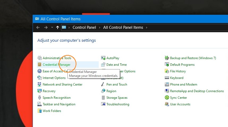This screenshot has height=127, width=228.
Task: Open the Backup and Restore icon
Action: tap(167, 58)
